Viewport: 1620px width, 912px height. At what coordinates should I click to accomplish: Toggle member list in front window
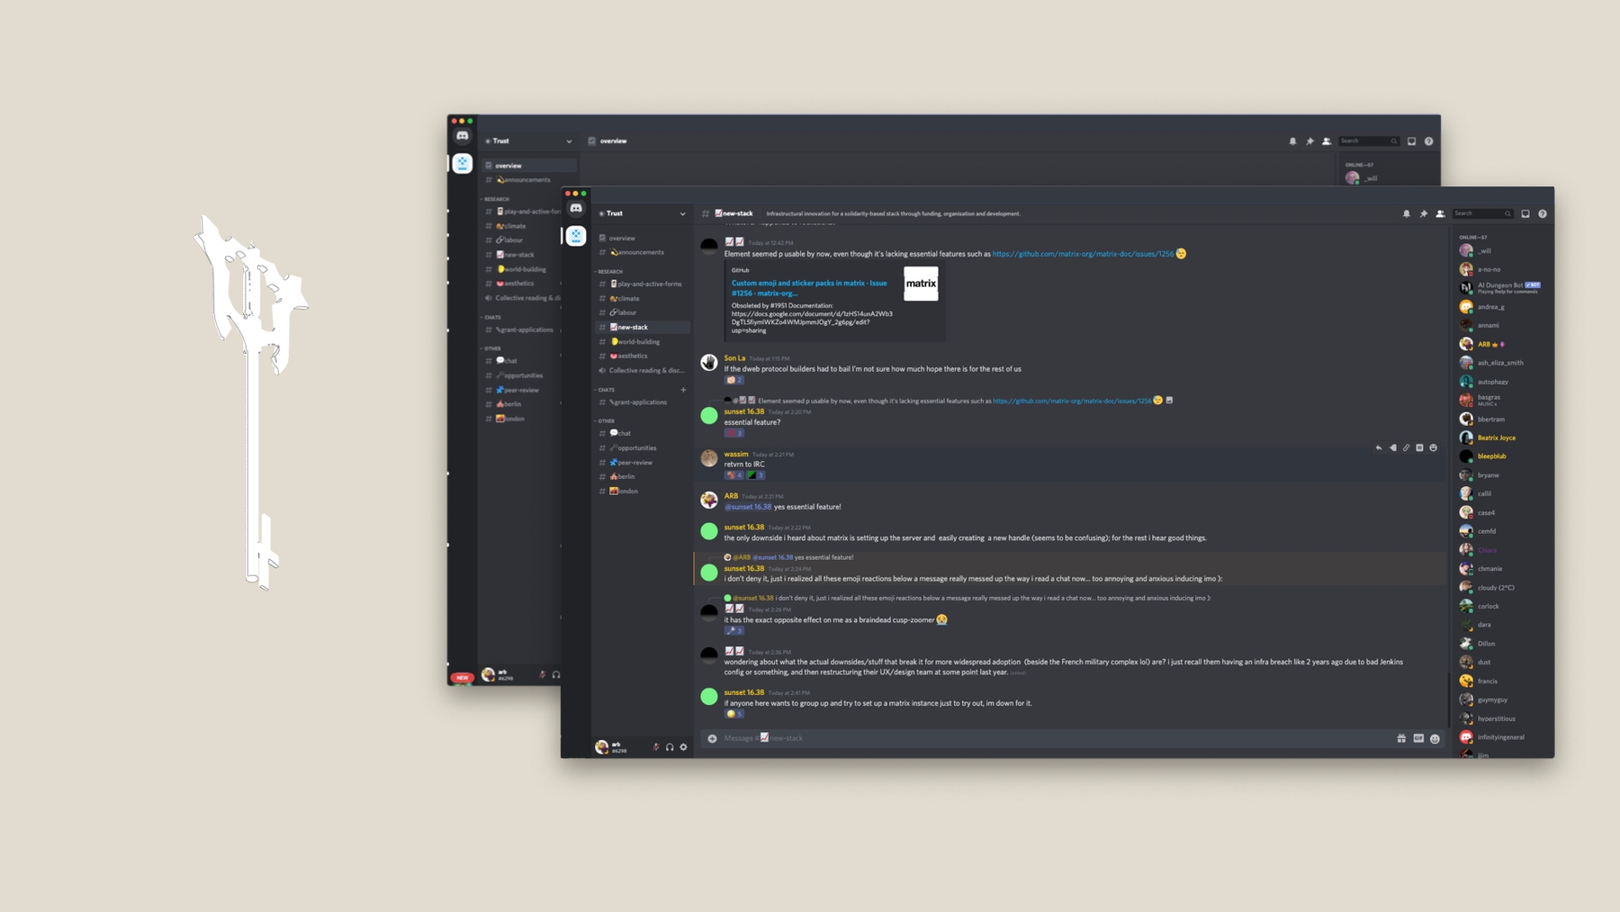pos(1441,214)
